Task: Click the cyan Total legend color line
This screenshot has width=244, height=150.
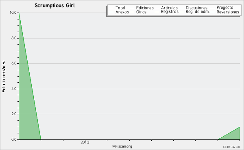Action: [x=111, y=8]
